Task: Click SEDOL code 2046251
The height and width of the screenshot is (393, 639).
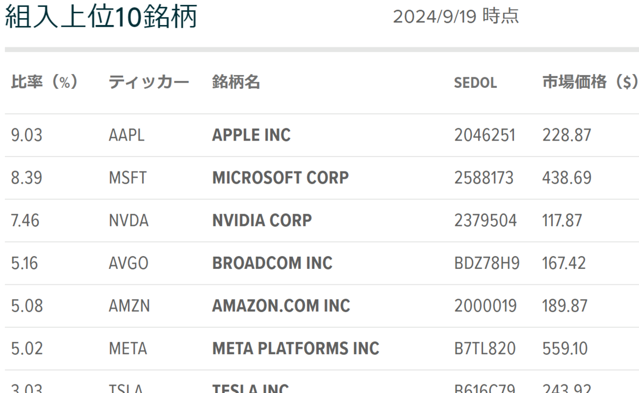Action: (485, 135)
